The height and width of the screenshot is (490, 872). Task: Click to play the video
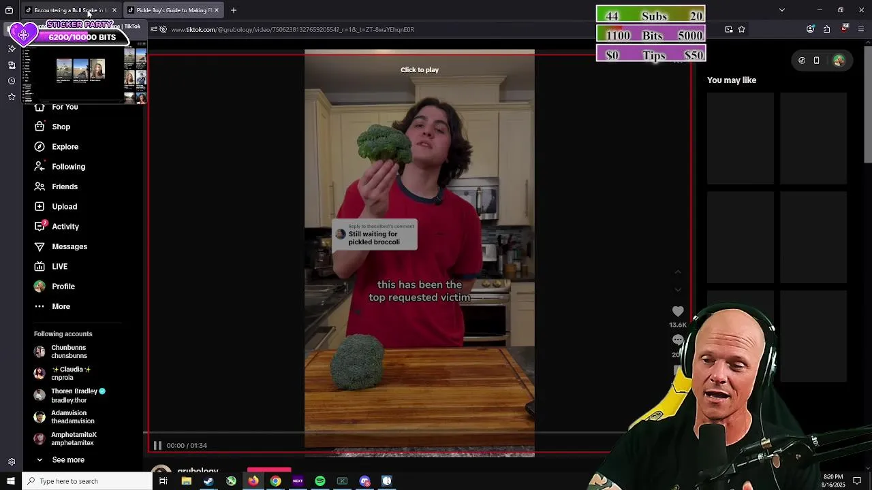[420, 69]
